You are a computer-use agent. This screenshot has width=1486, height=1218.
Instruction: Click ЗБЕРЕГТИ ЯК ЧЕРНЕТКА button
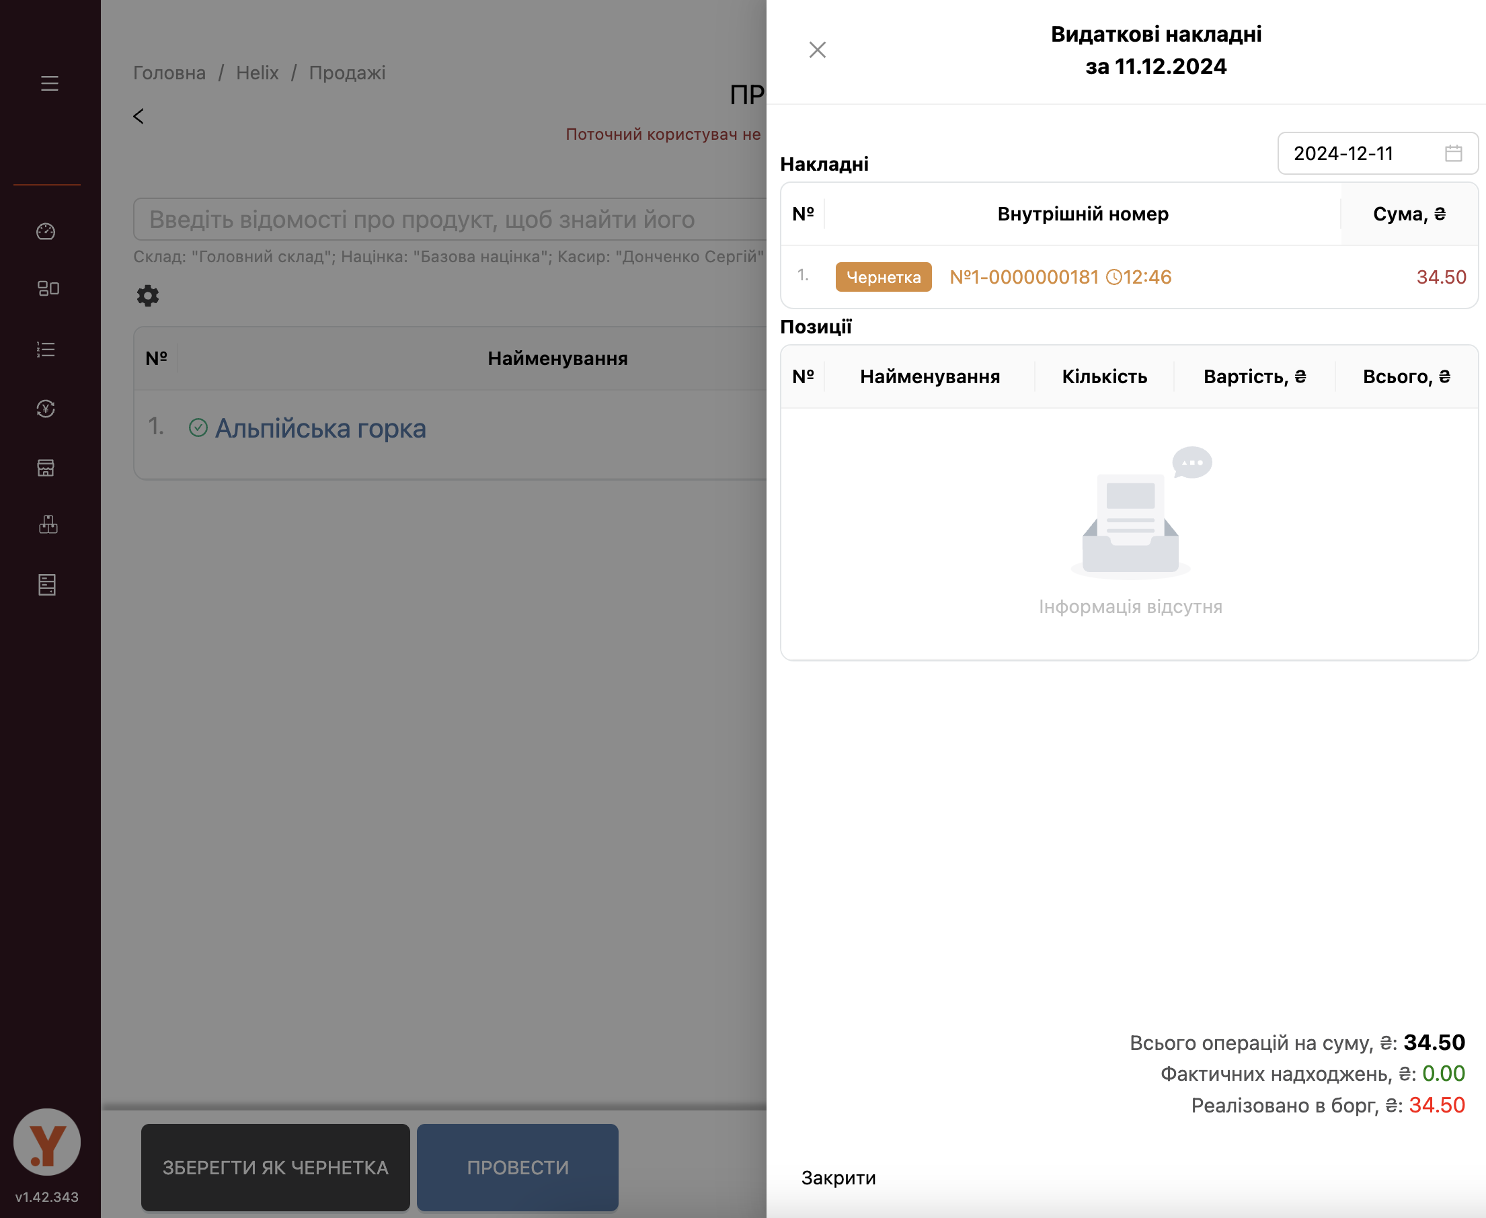point(275,1167)
